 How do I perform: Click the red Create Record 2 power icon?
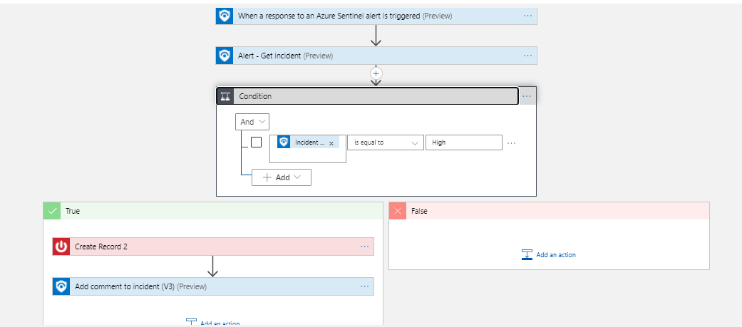61,246
